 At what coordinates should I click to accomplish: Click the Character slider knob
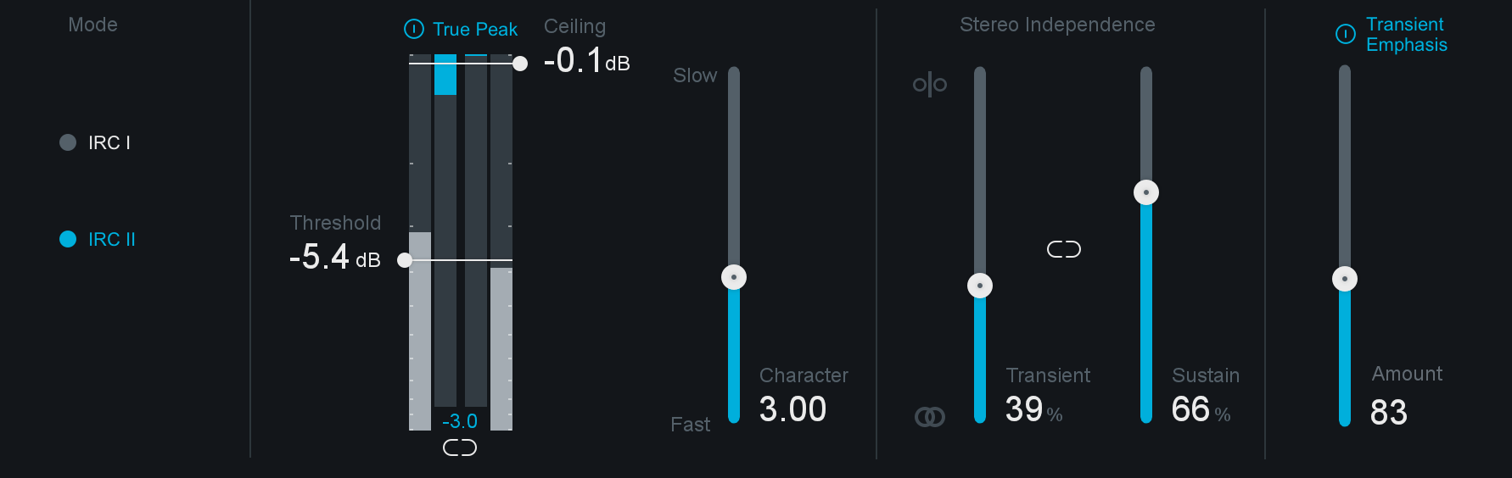734,277
